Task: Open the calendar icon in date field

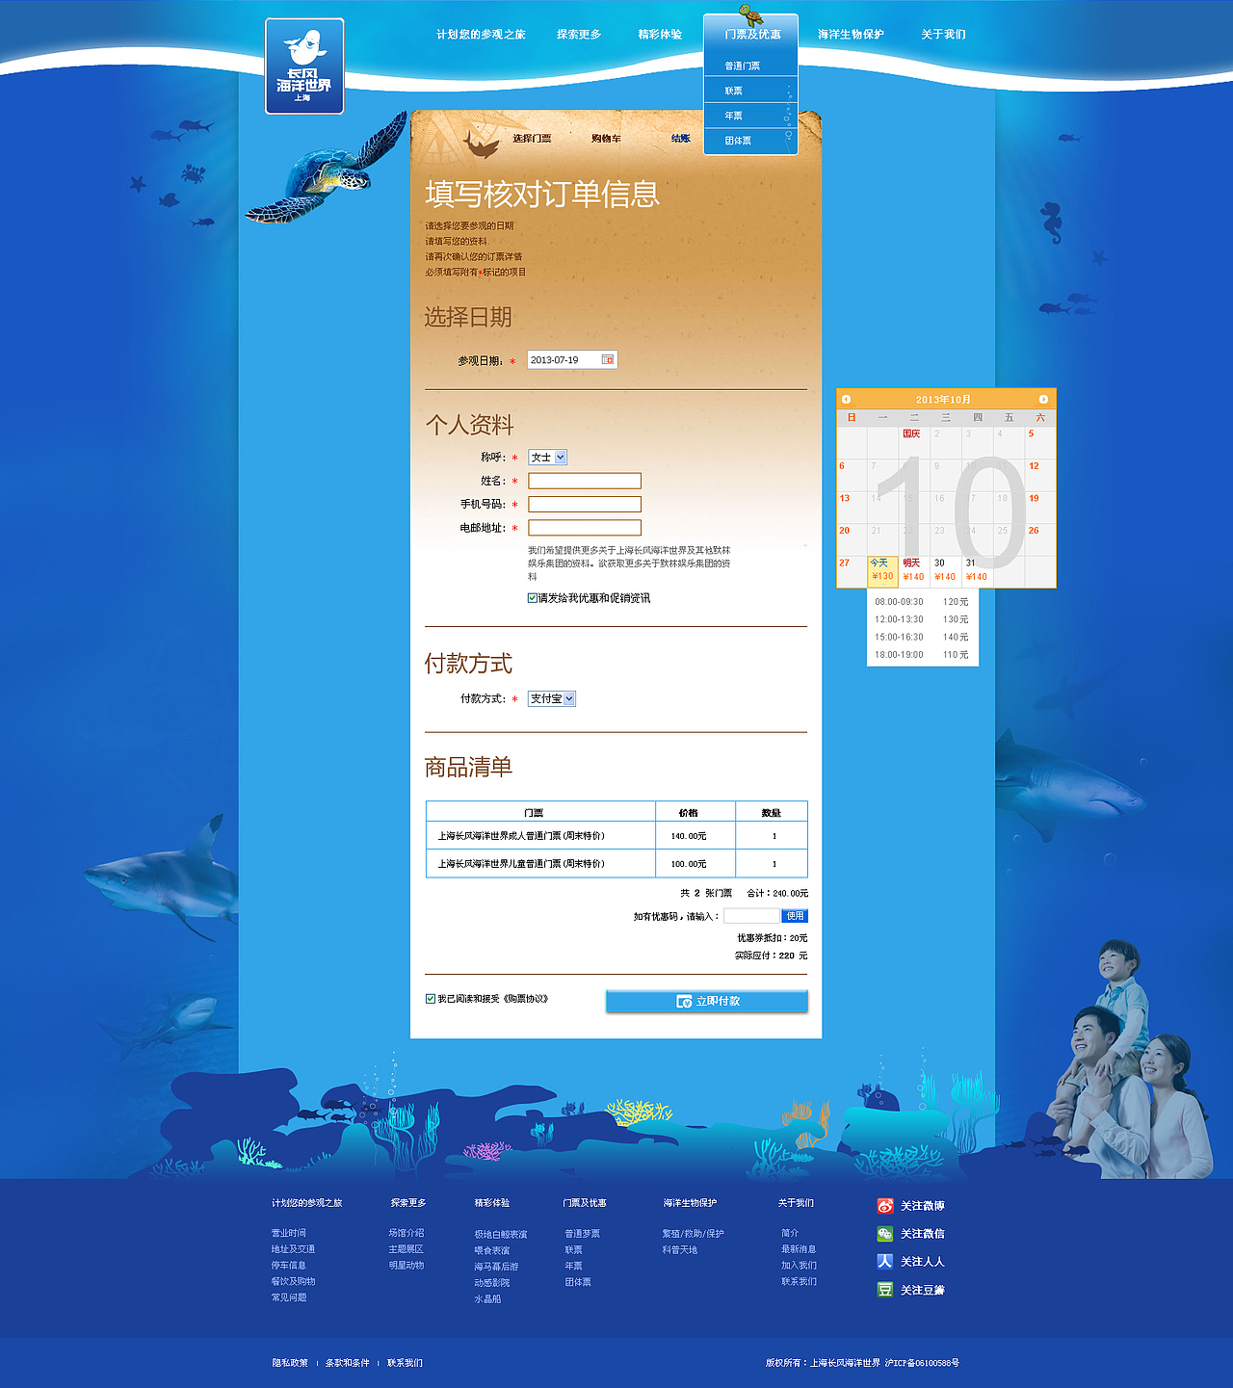Action: 608,359
